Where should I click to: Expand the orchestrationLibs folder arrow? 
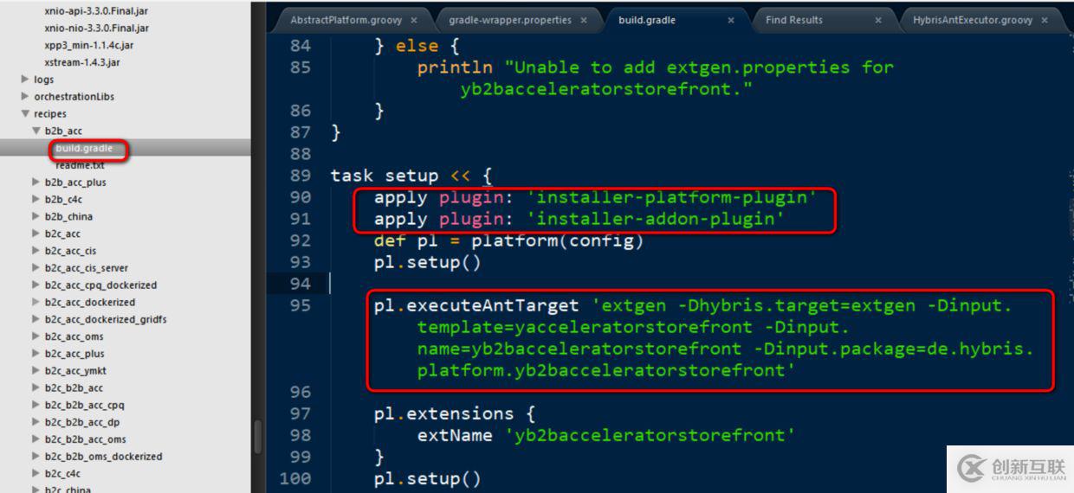coord(25,97)
